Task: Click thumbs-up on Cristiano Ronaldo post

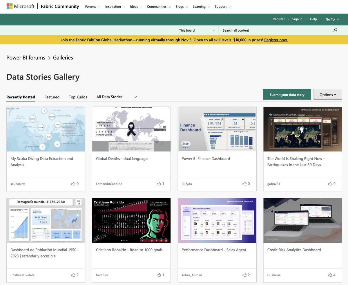Action: point(159,275)
